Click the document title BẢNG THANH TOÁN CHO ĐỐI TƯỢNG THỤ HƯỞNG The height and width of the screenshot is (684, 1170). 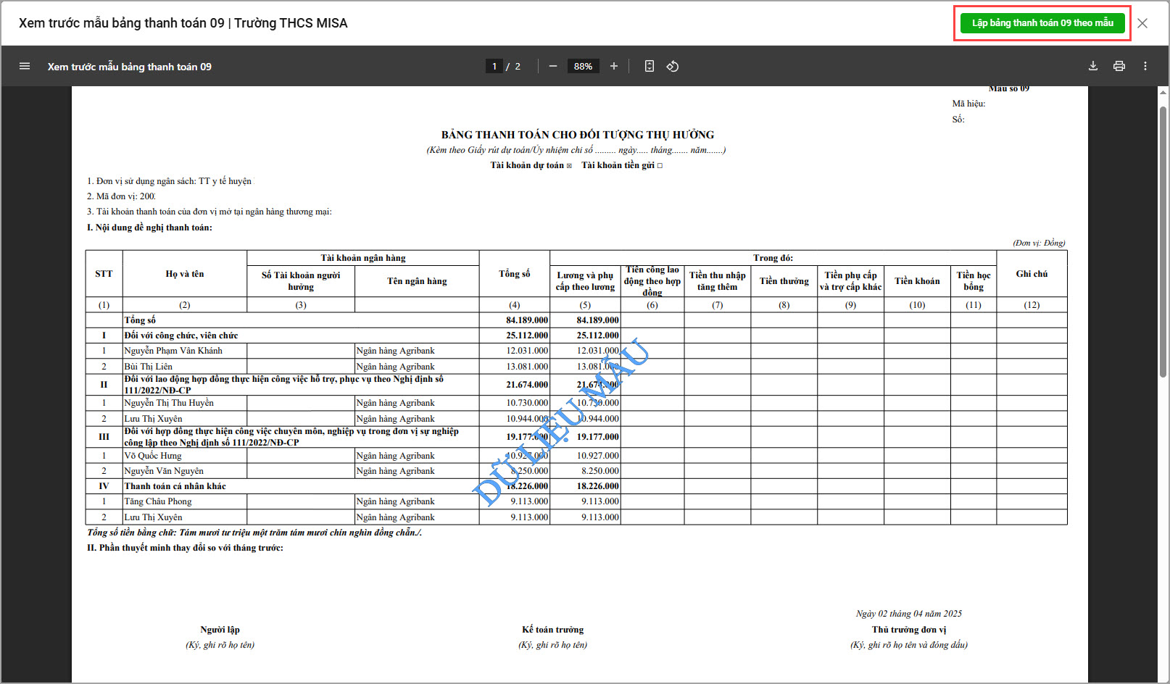pyautogui.click(x=578, y=135)
